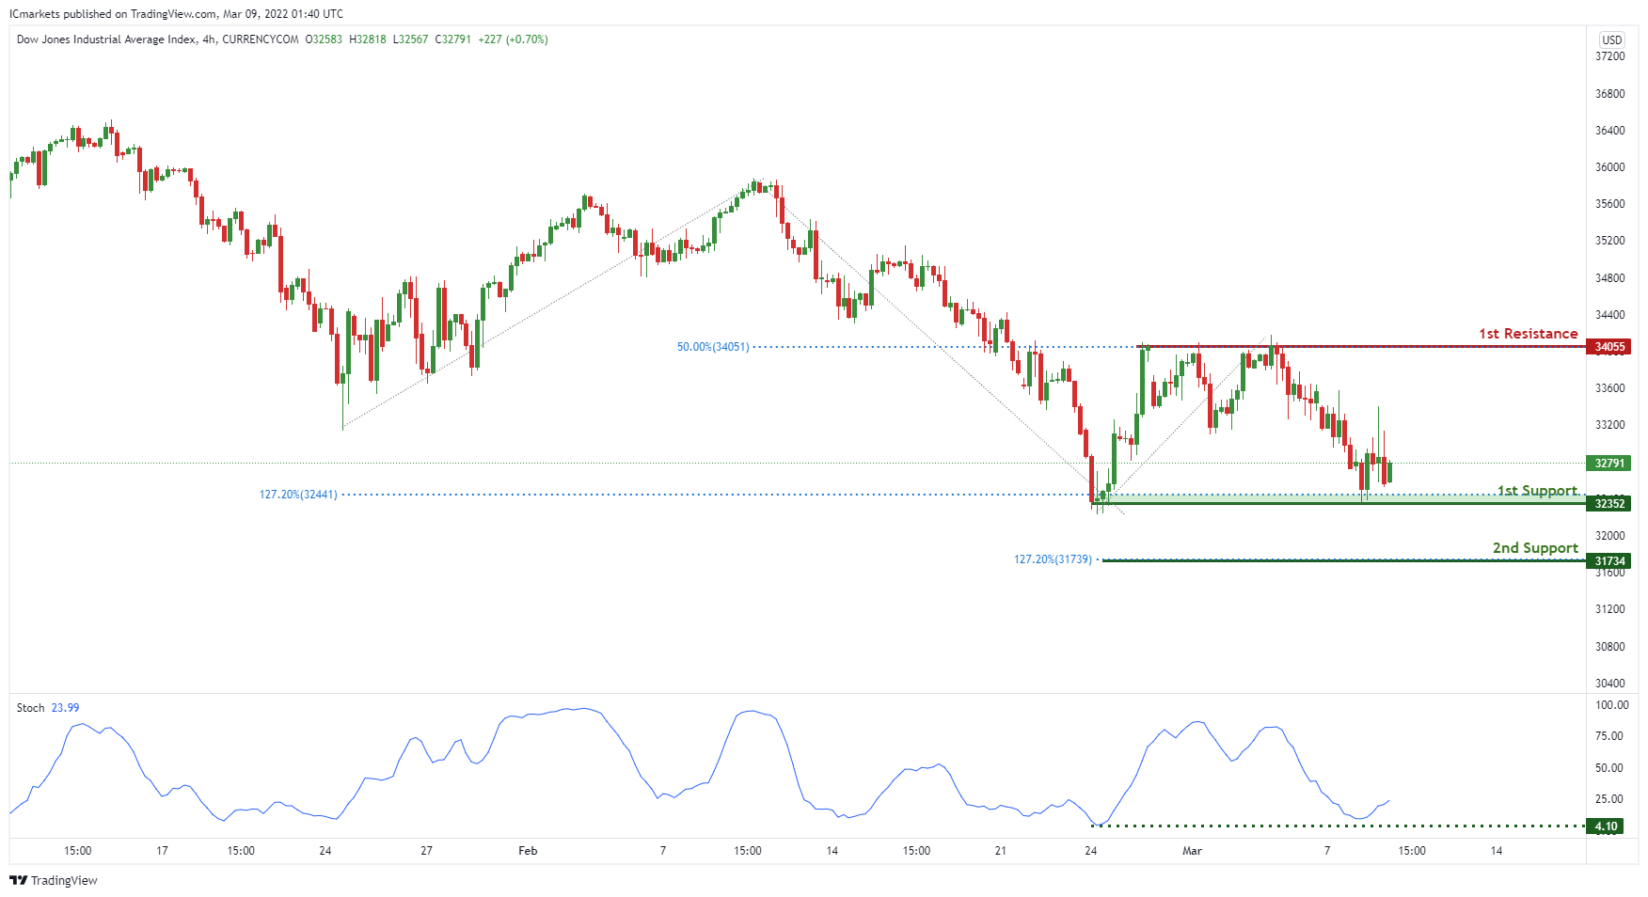Click the Feb date on time axis
Screen dimensions: 1648x897
pos(528,851)
